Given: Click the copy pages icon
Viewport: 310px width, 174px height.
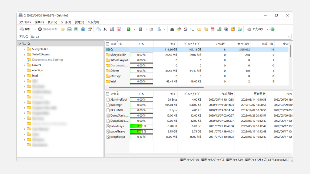Looking at the screenshot, I should click(98, 29).
